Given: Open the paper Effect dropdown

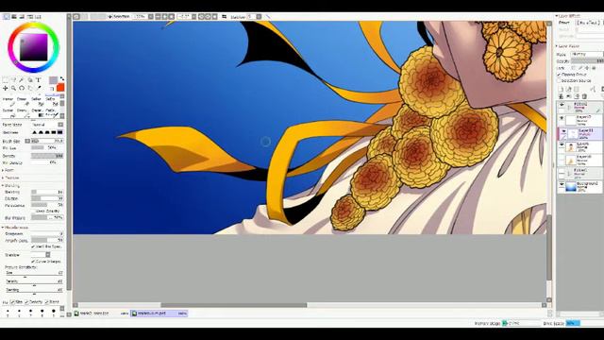Looking at the screenshot, I should 590,23.
